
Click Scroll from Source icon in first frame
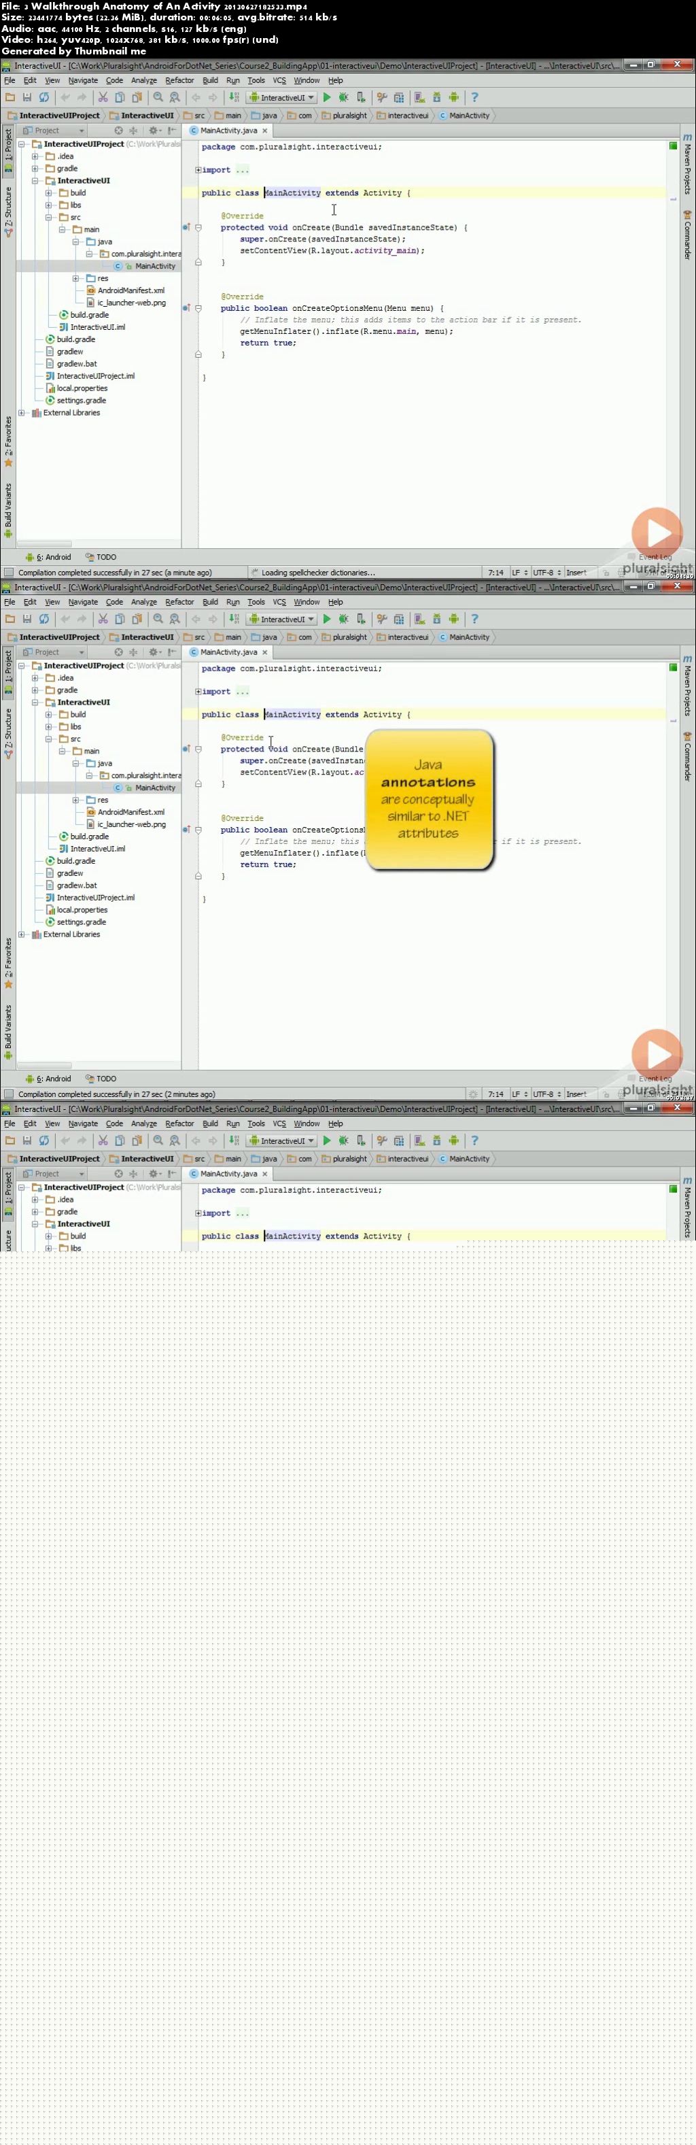(118, 131)
